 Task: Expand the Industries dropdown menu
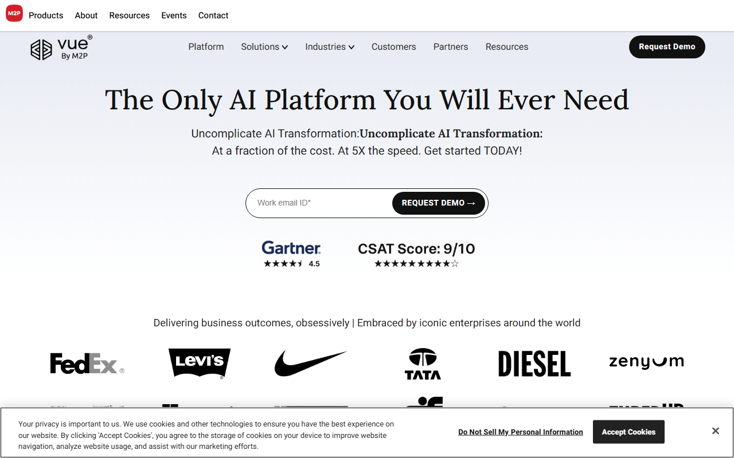[x=330, y=47]
